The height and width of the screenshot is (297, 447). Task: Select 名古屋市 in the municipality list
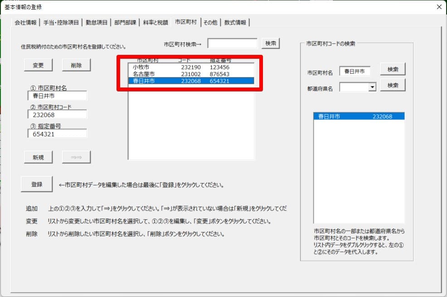(x=190, y=74)
